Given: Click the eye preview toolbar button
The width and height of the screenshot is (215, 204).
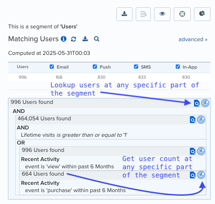Looking at the screenshot, I should (162, 14).
